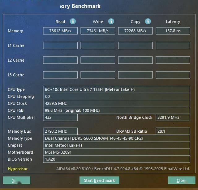The height and width of the screenshot is (190, 198).
Task: Click the empty L1 Cache Read box
Action: [x=60, y=45]
